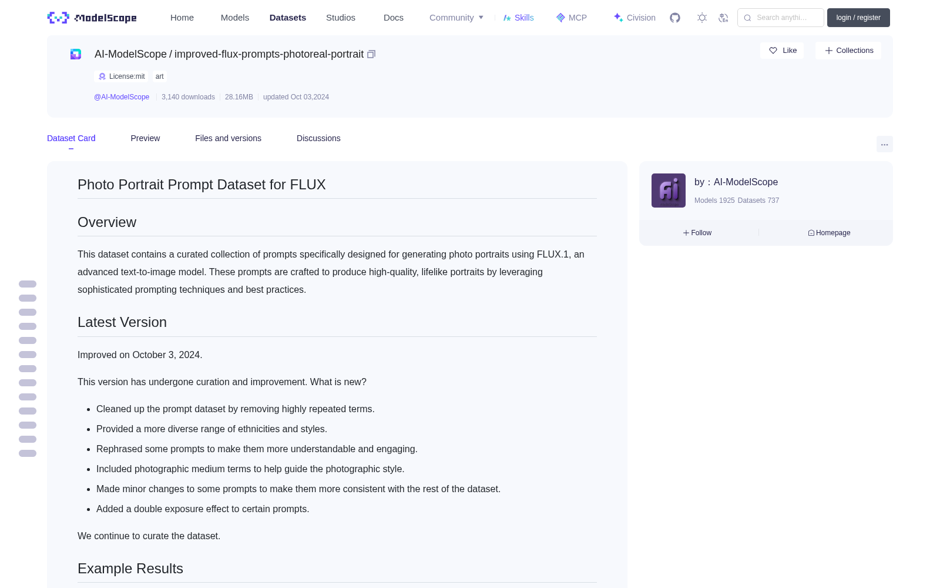Add dataset to Collections
The width and height of the screenshot is (940, 588).
tap(848, 51)
